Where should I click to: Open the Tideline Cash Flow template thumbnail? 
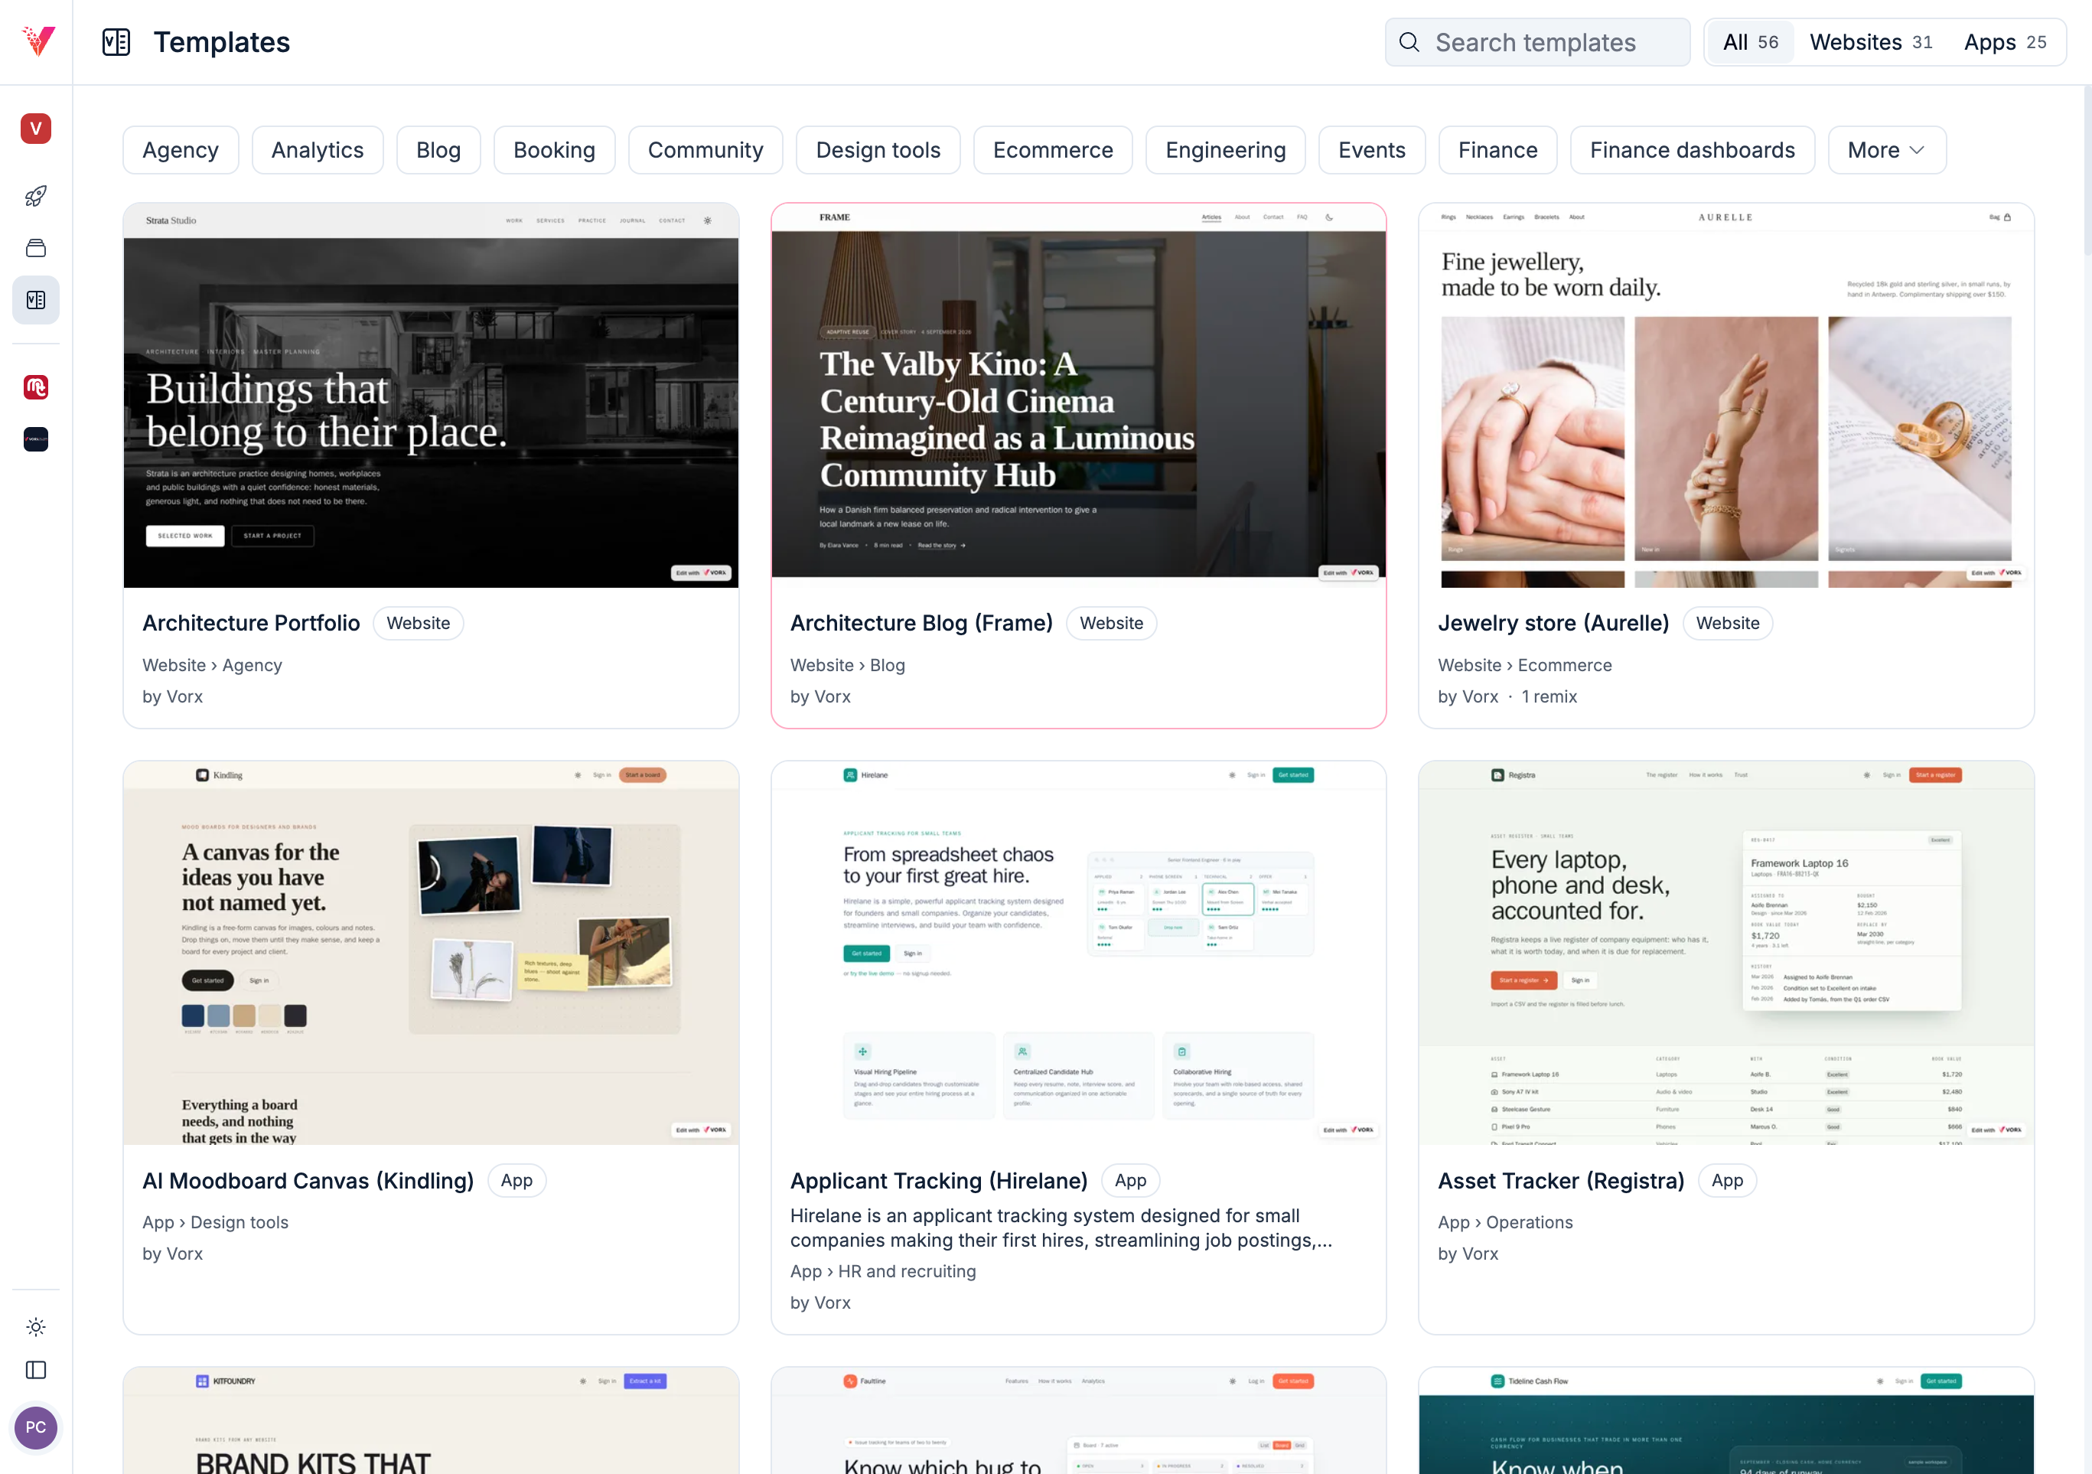(x=1725, y=1420)
